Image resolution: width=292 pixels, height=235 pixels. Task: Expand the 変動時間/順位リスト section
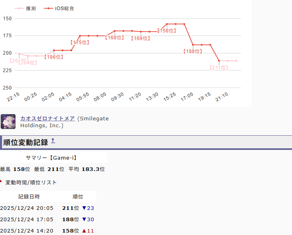(31, 182)
